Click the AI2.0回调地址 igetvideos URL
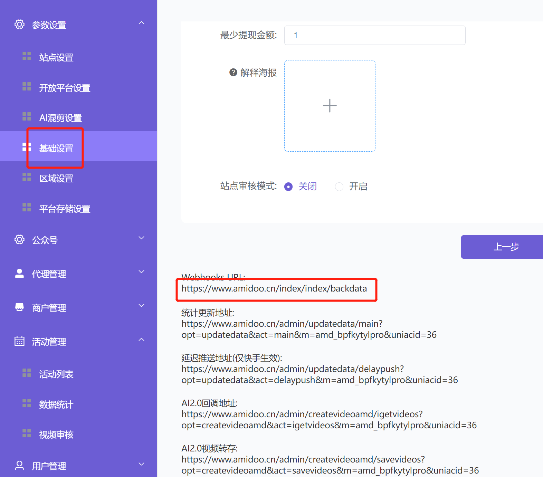This screenshot has height=477, width=543. tap(329, 420)
